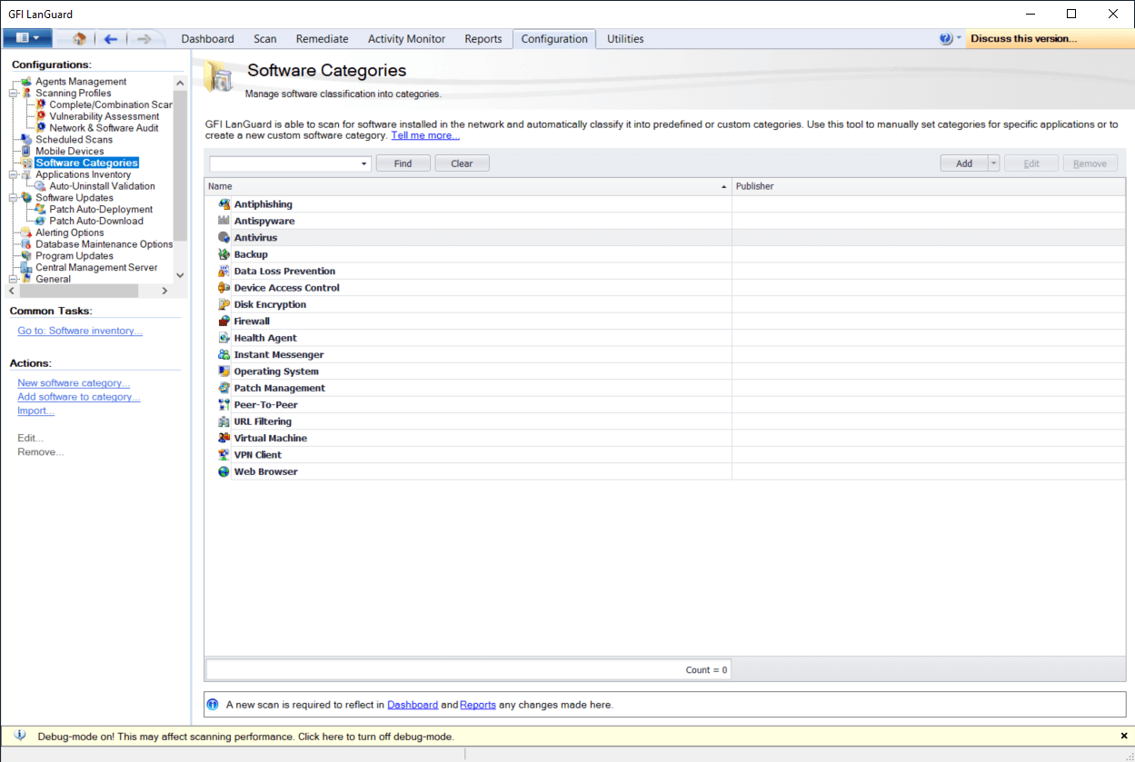
Task: Open the Reports link in info note
Action: point(478,705)
